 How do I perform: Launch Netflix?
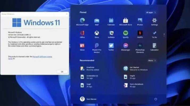(140, 34)
